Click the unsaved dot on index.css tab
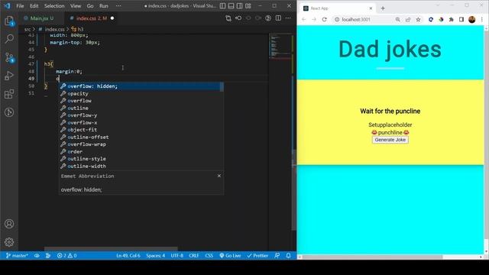Screen dimensions: 489x275 (112, 18)
